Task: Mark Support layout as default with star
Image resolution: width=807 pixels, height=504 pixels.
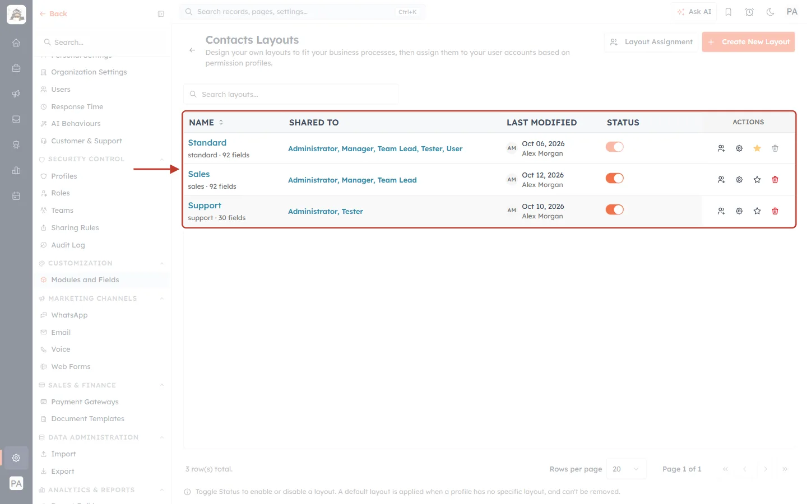Action: pyautogui.click(x=757, y=211)
